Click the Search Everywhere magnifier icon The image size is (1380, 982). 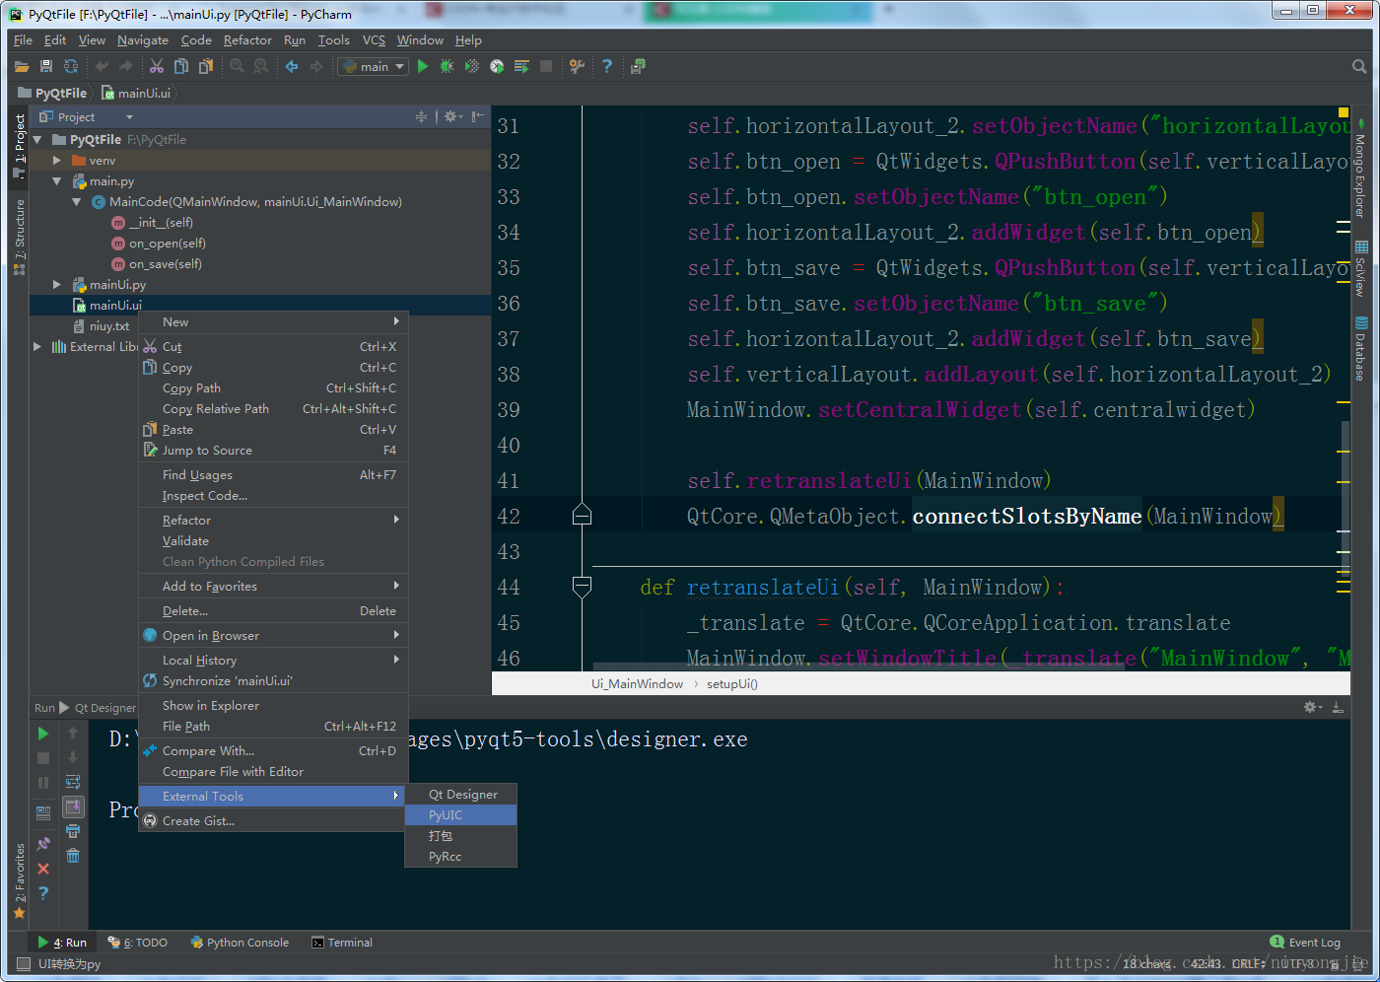coord(1359,66)
